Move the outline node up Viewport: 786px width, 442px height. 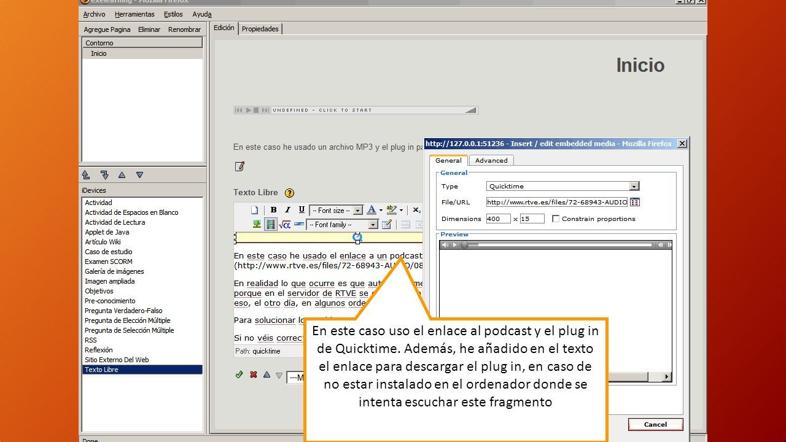(122, 175)
